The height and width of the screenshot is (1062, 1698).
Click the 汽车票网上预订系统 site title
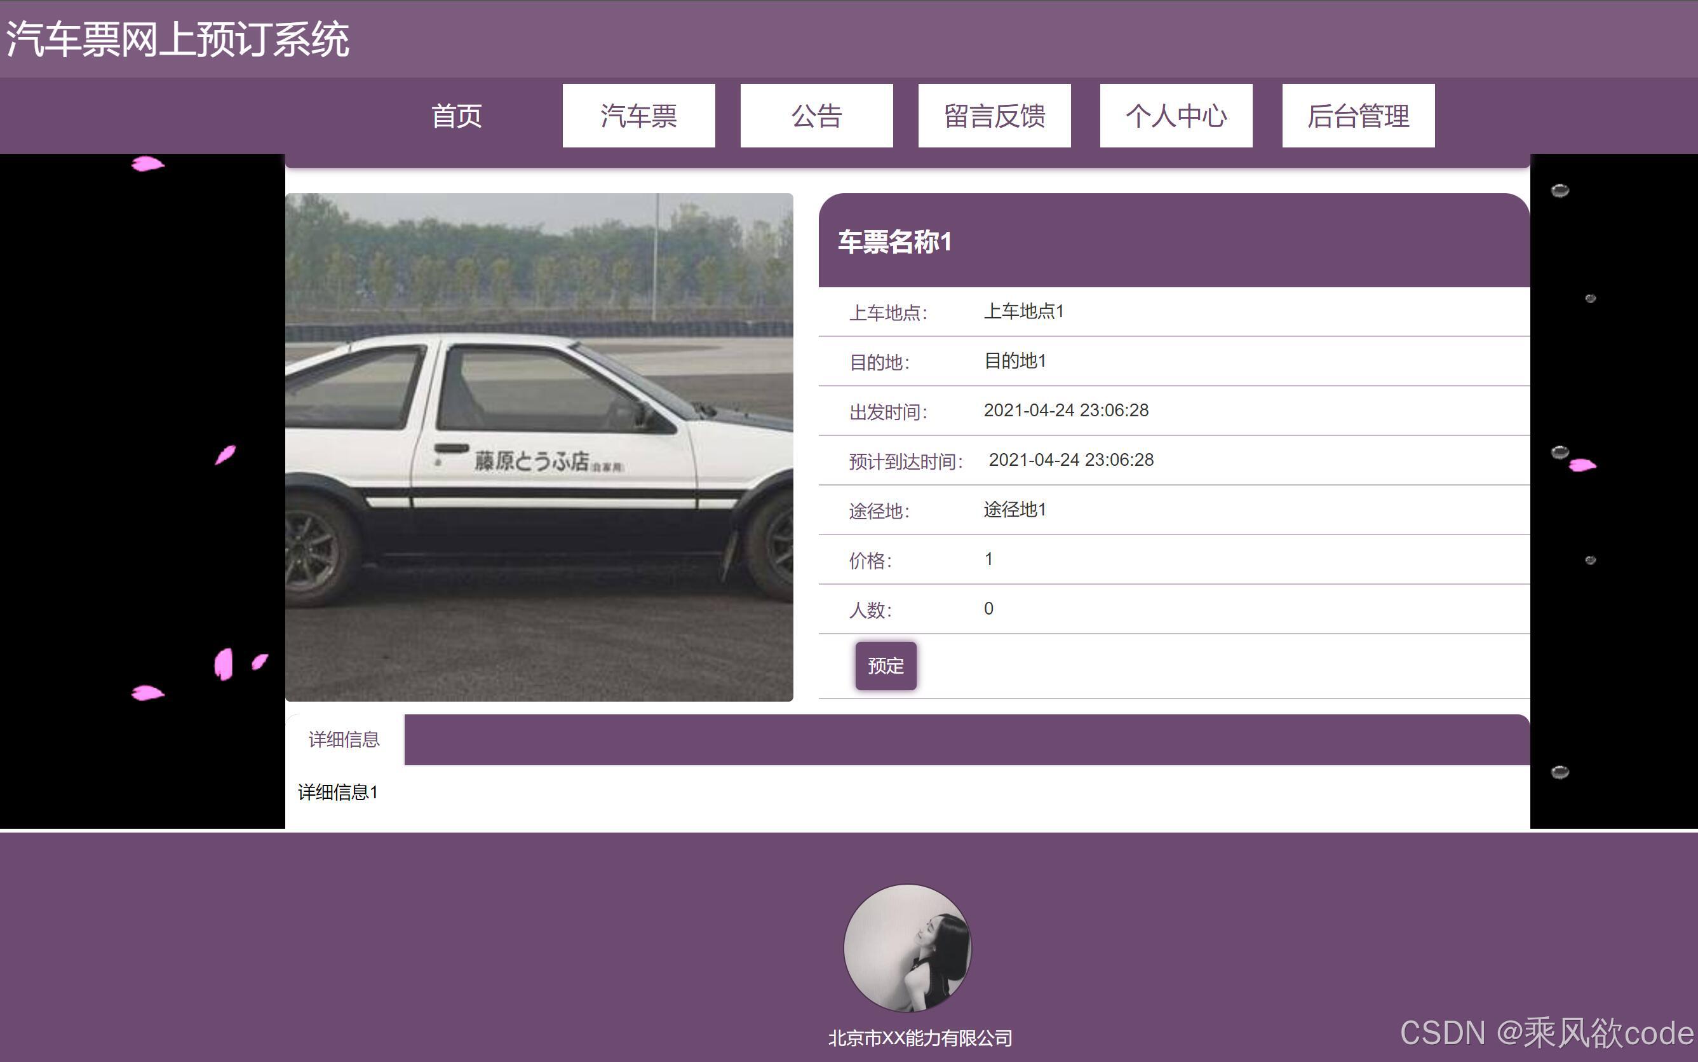[x=178, y=39]
